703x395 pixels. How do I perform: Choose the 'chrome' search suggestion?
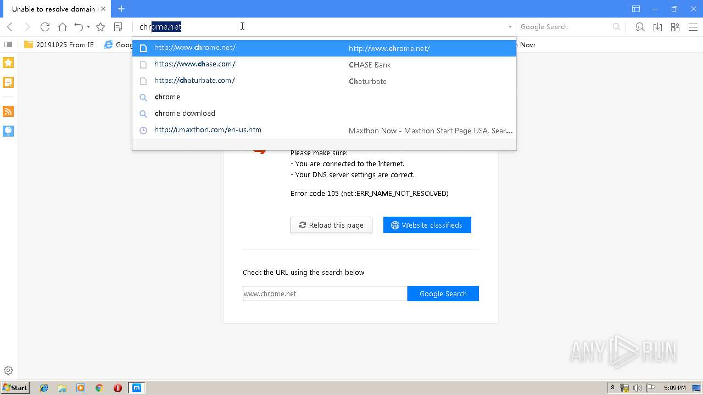tap(324, 97)
